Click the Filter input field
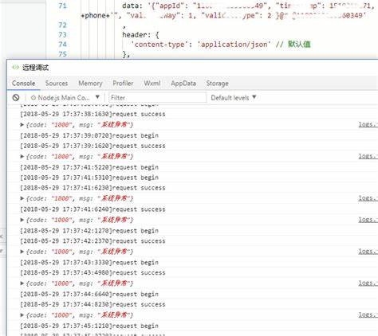This screenshot has height=336, width=378. [x=157, y=98]
